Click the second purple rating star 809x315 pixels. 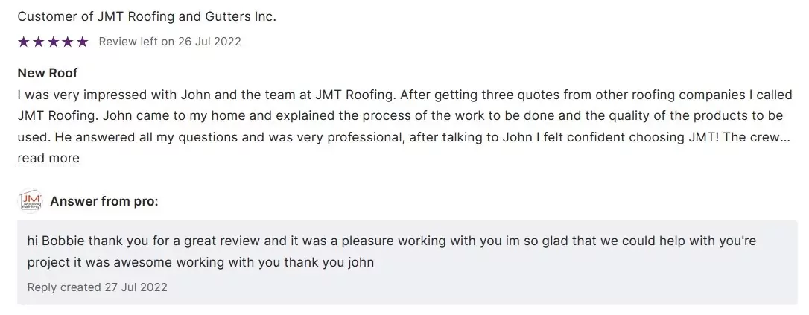coord(38,42)
